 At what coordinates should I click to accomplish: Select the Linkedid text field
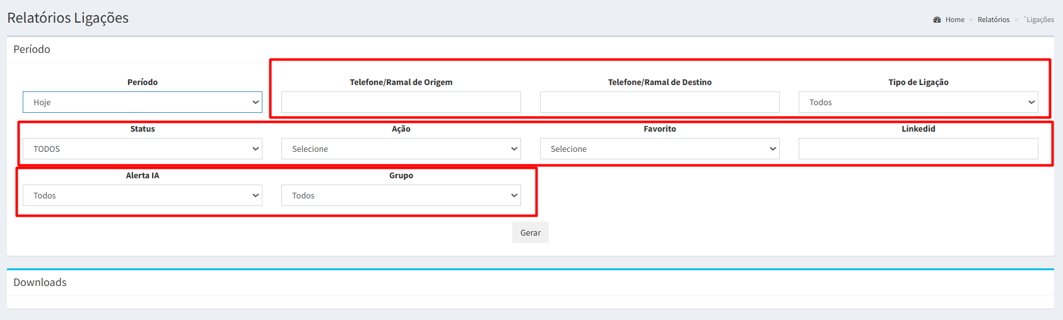pyautogui.click(x=918, y=149)
